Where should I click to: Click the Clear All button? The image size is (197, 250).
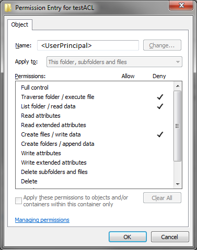(x=162, y=198)
